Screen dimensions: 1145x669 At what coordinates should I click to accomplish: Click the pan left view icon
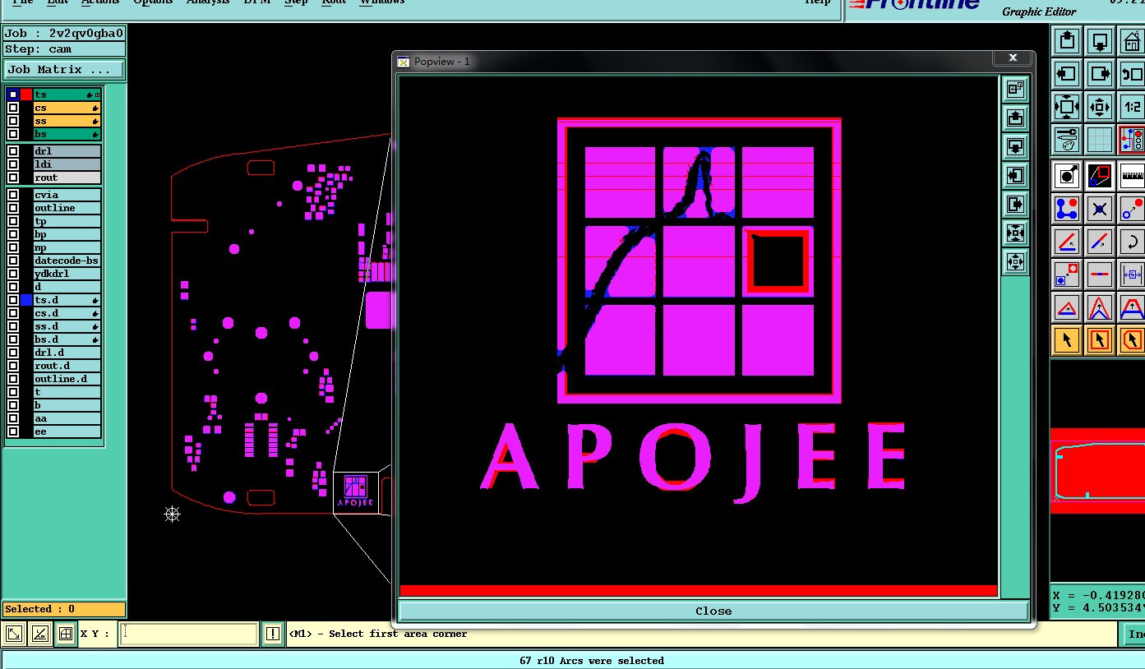coord(1067,73)
